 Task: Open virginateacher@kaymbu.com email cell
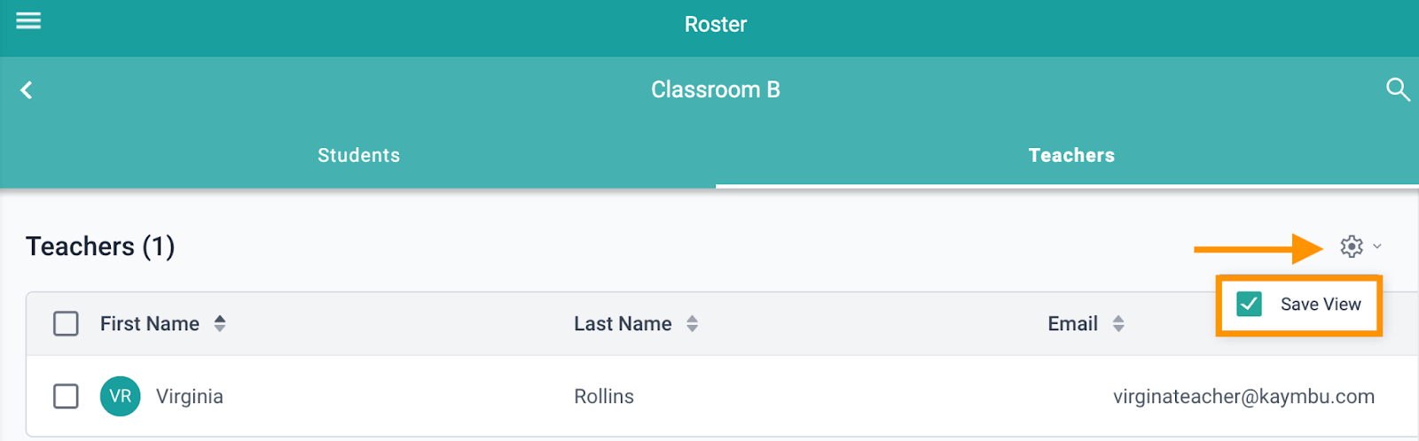click(1244, 396)
